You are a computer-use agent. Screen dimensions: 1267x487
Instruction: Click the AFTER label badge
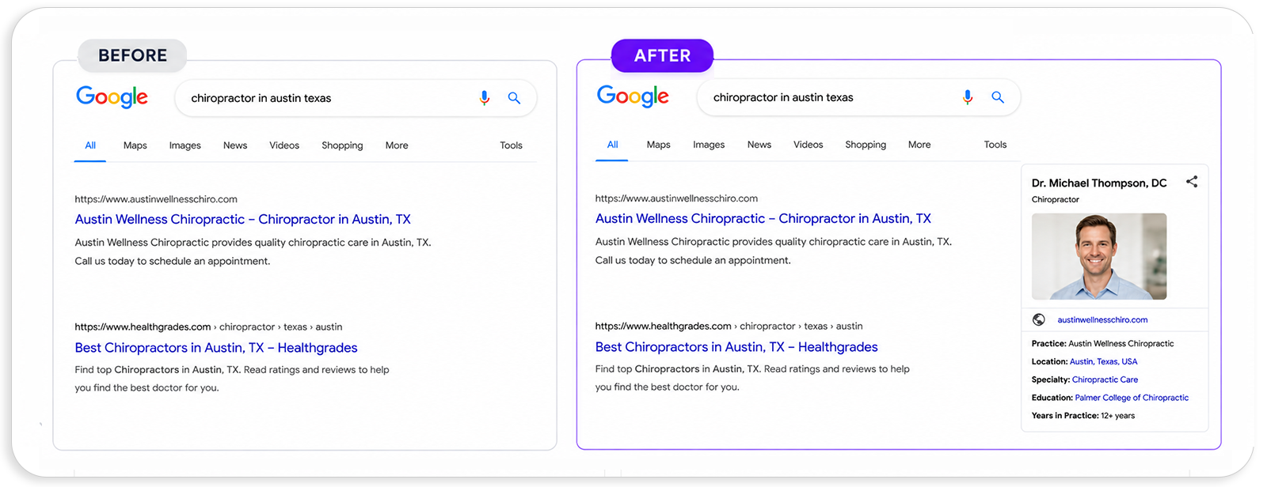tap(662, 55)
